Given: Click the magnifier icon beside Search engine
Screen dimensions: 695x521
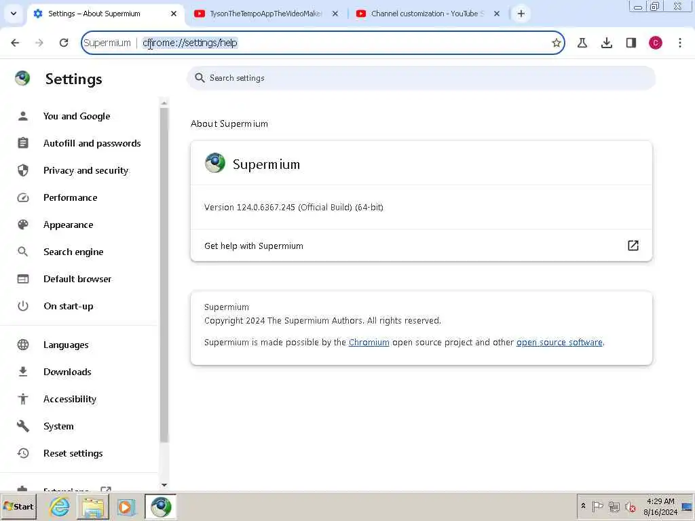Looking at the screenshot, I should pos(23,252).
